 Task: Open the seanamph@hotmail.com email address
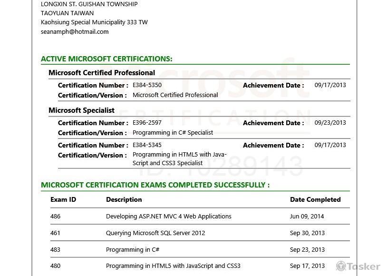75,32
